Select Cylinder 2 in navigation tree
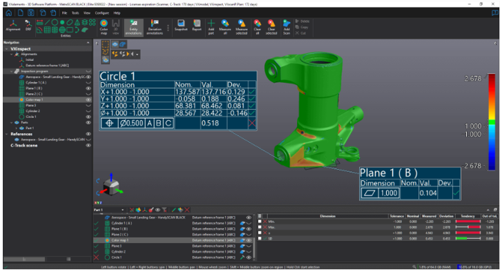The image size is (500, 270). [x=32, y=111]
